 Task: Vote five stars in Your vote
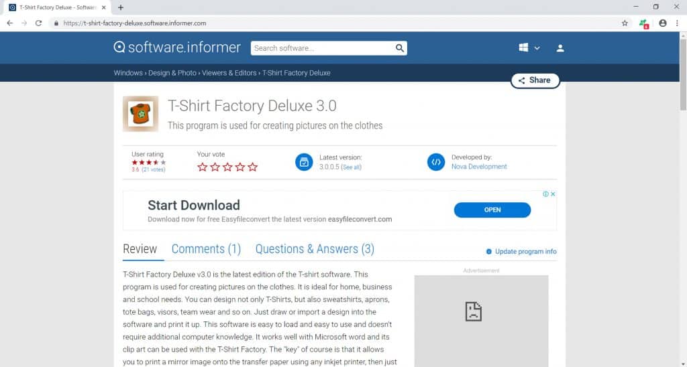point(253,167)
